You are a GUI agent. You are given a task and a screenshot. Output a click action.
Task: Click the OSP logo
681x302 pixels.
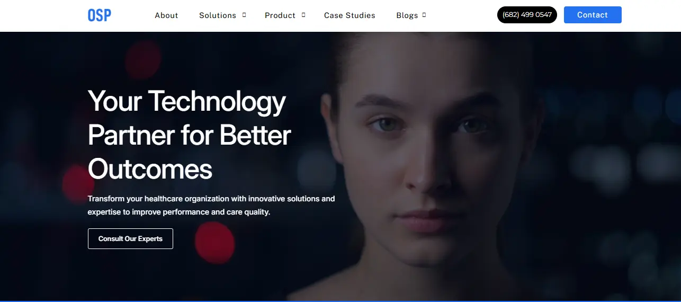point(99,15)
